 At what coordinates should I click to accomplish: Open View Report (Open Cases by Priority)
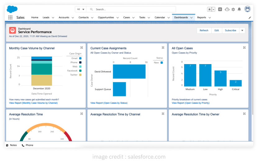pyautogui.click(x=191, y=103)
